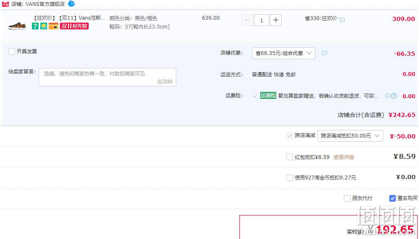Click the green shield guarantee badge
The width and height of the screenshot is (419, 239).
[44, 26]
